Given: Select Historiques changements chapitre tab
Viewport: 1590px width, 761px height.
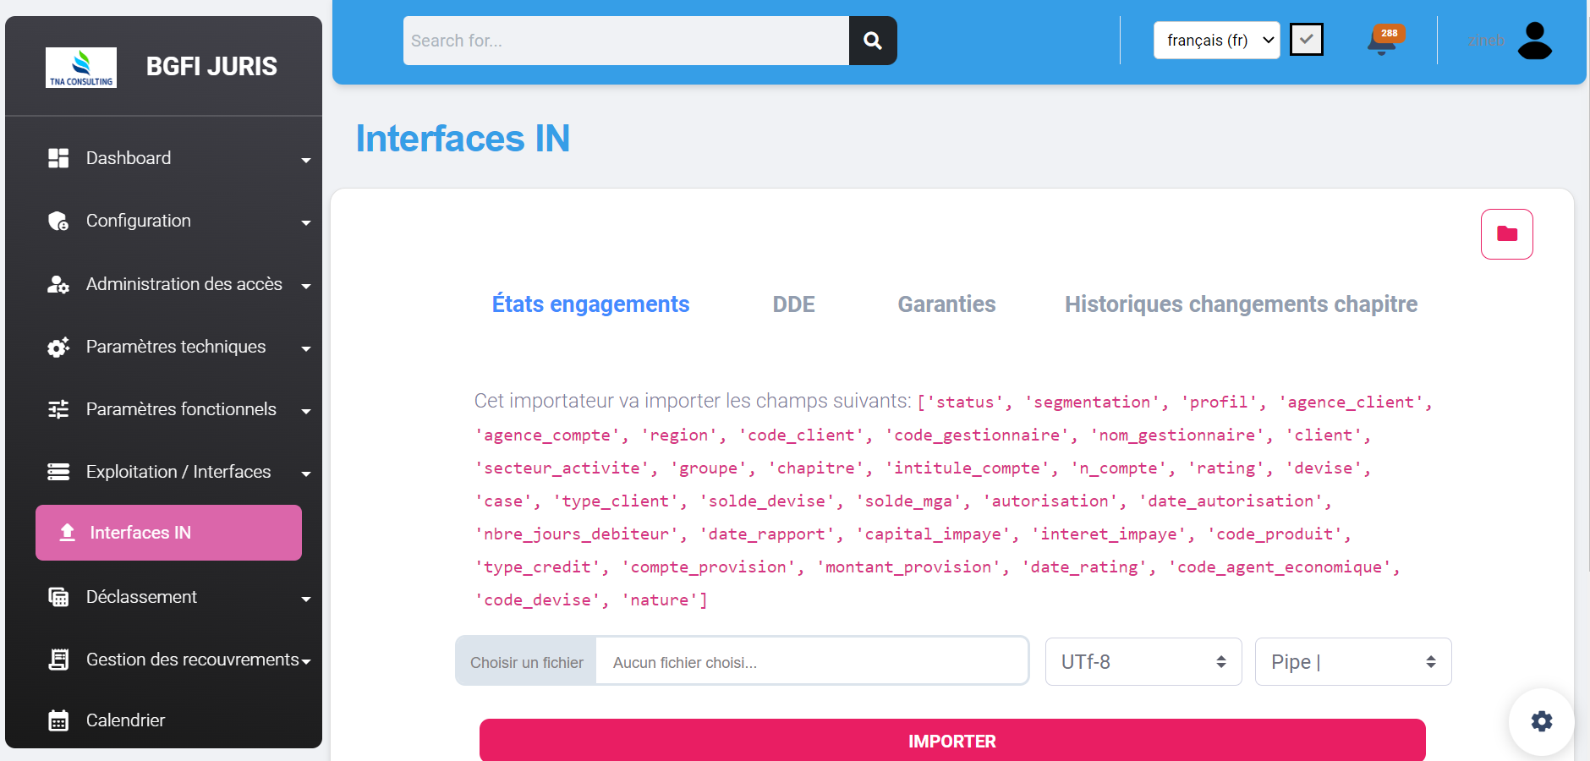Looking at the screenshot, I should click(x=1241, y=304).
